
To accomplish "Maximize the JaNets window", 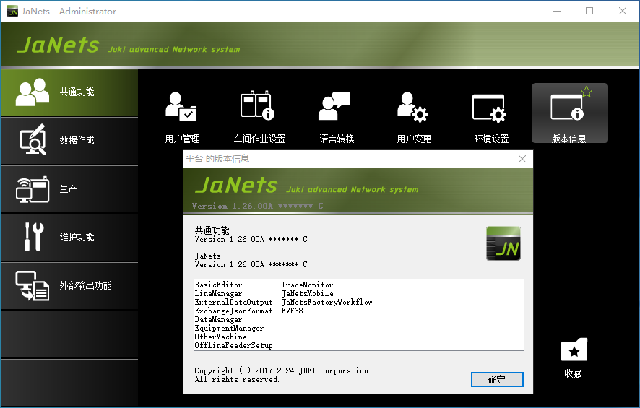I will point(589,12).
